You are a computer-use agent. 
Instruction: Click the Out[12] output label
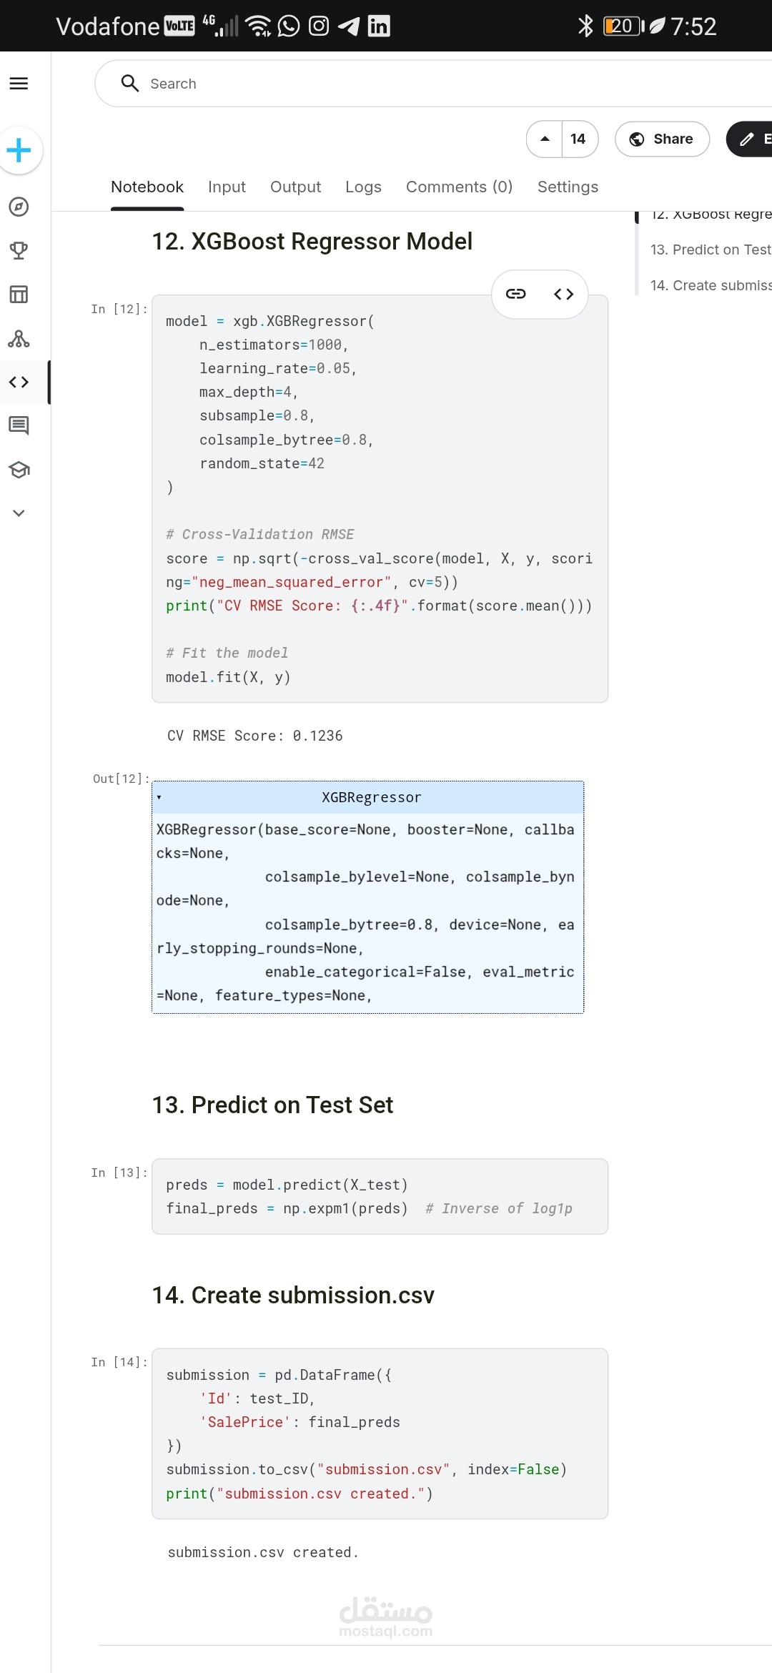point(121,779)
